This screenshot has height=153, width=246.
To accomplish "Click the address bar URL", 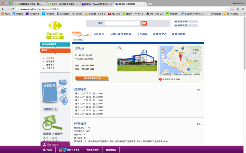I will 39,9.
